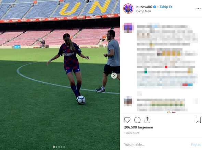The width and height of the screenshot is (202, 150).
Task: Open the buzova86 username link
Action: point(144,7)
